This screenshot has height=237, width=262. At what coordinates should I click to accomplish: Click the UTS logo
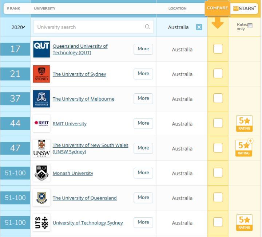click(x=41, y=222)
